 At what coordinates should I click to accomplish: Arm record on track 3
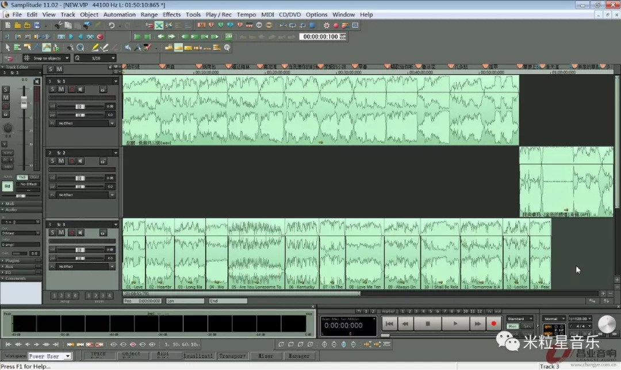click(71, 232)
